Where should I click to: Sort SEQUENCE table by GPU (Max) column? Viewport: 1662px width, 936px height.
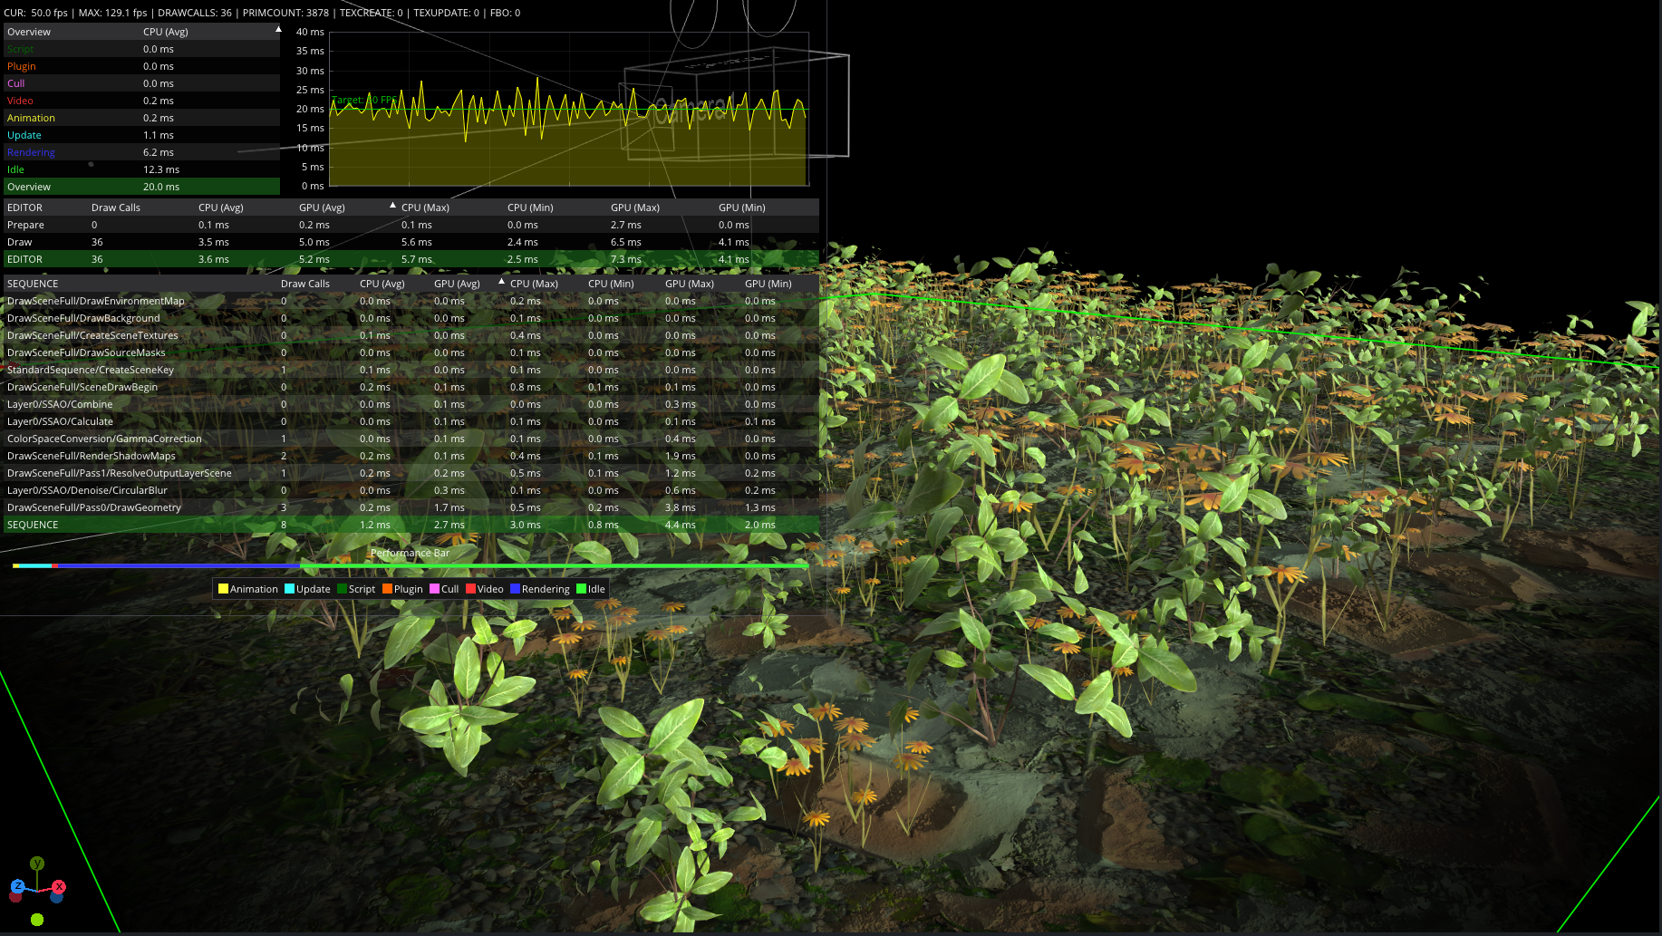(x=689, y=284)
